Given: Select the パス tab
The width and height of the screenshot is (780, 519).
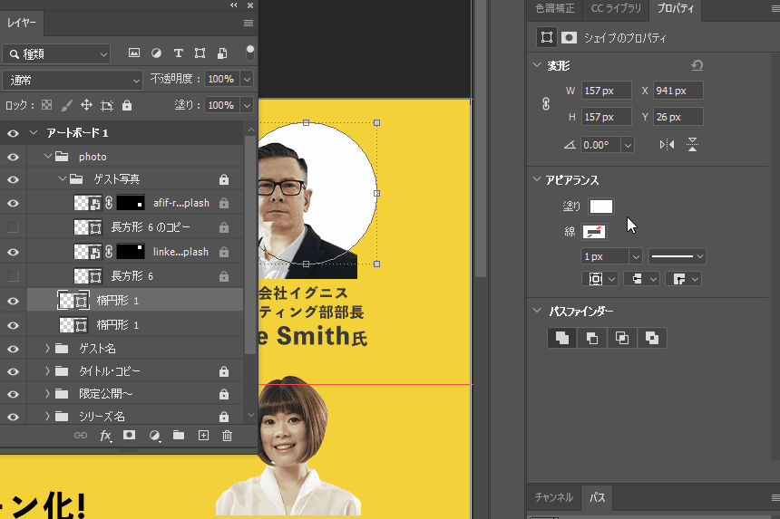Looking at the screenshot, I should tap(597, 497).
